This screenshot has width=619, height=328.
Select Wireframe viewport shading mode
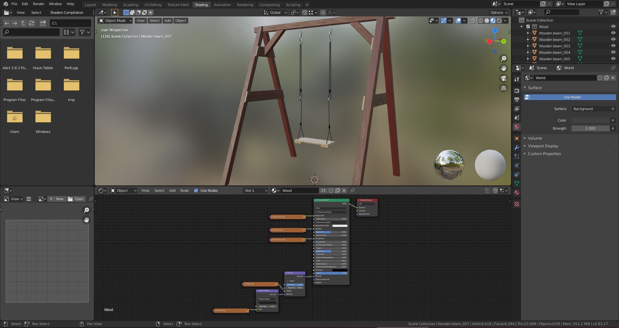(481, 21)
